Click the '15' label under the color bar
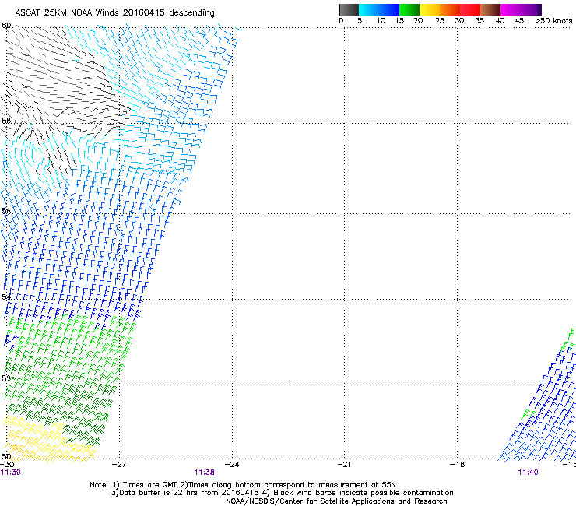Viewport: 576px width, 506px height. [399, 21]
